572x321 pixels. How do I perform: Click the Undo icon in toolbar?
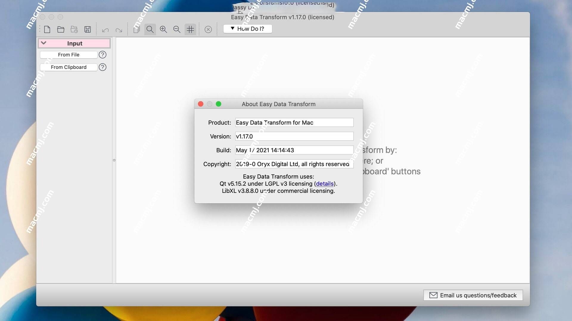pyautogui.click(x=105, y=29)
